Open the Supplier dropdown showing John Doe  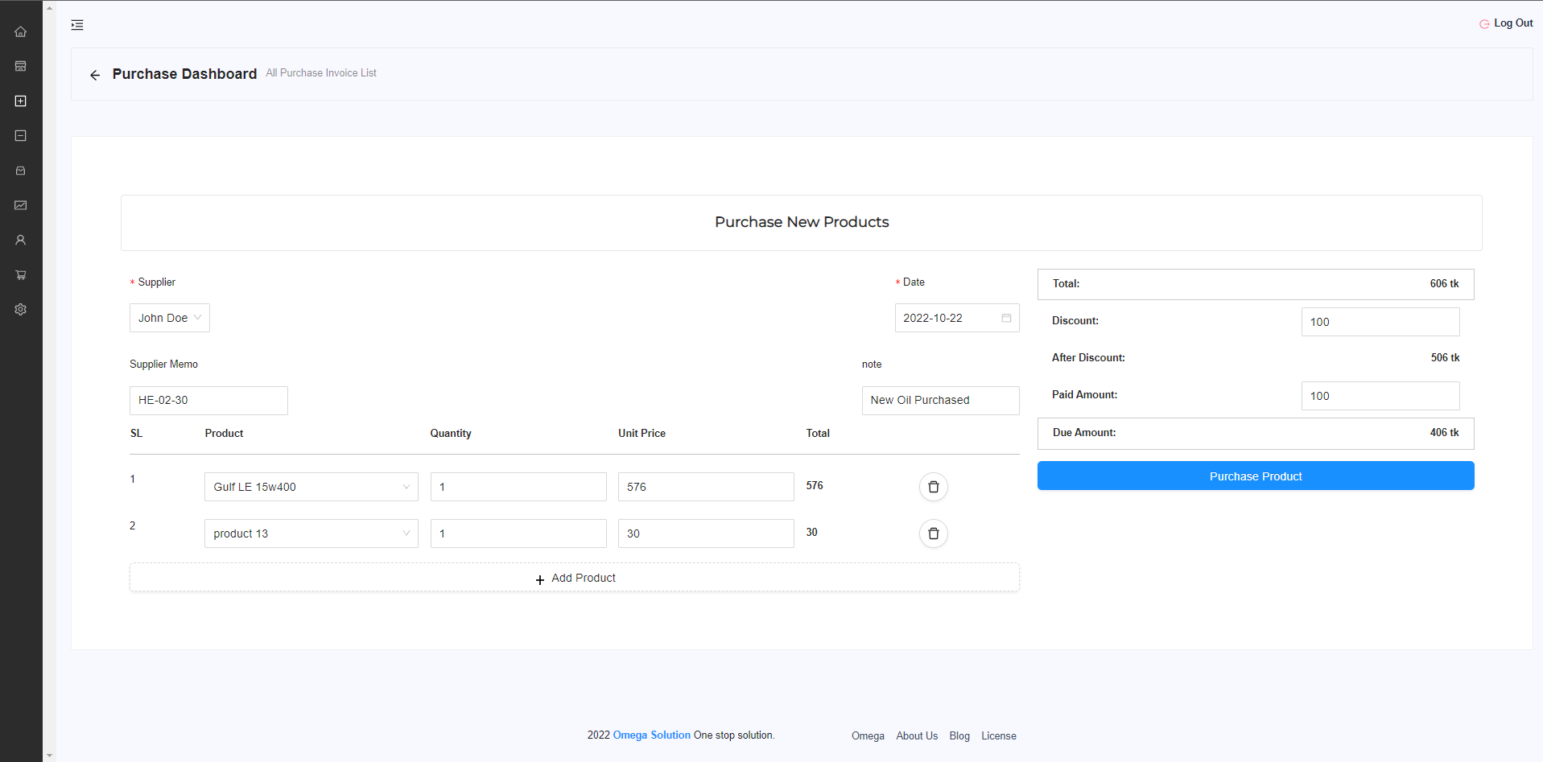[169, 318]
